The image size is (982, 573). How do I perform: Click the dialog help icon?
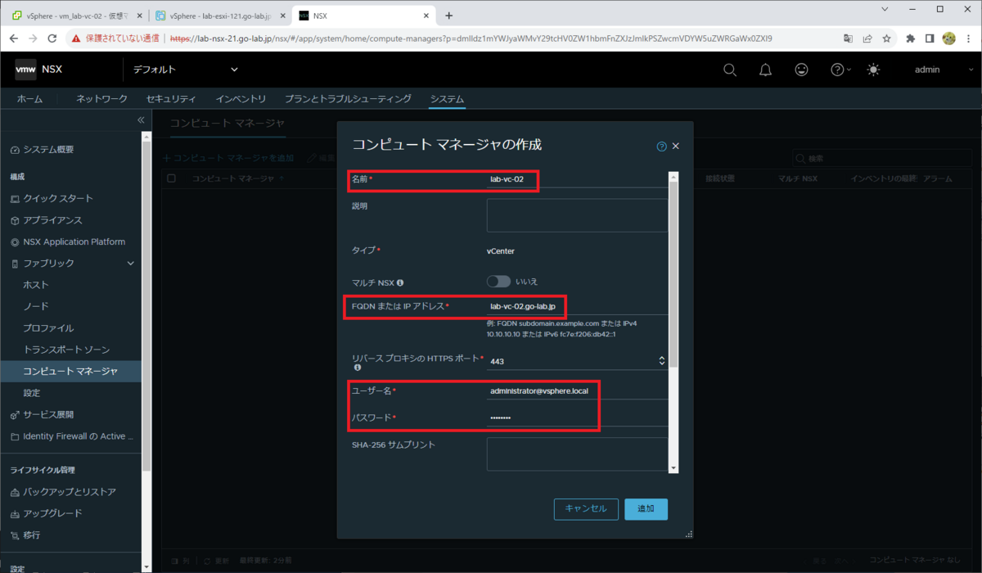point(662,147)
